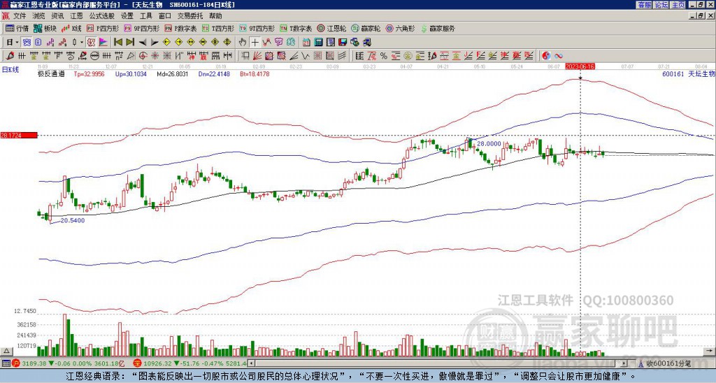
Task: Click the 收600161分笔 status entry
Action: coord(668,363)
